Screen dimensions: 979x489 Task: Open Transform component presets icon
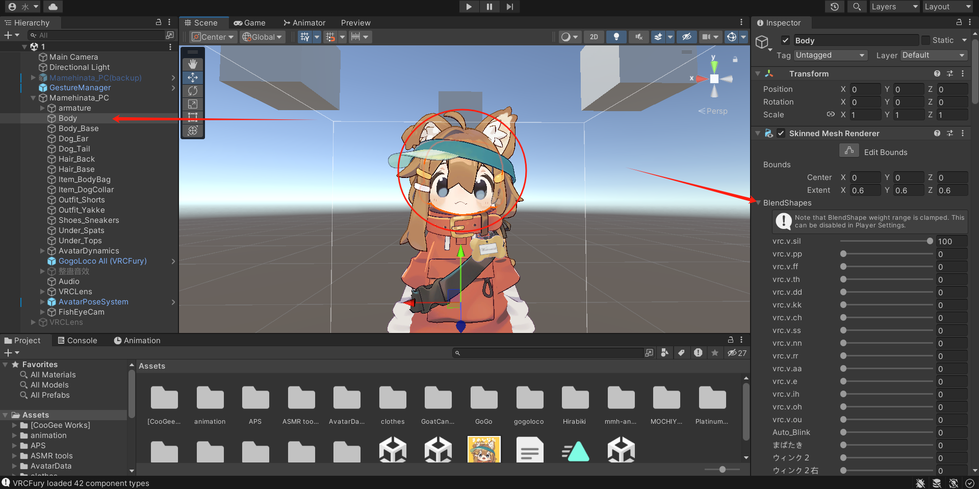point(950,73)
